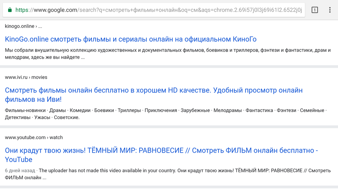This screenshot has width=338, height=190.
Task: Click the 'kinogo.online › ...' breadcrumb text
Action: point(24,26)
